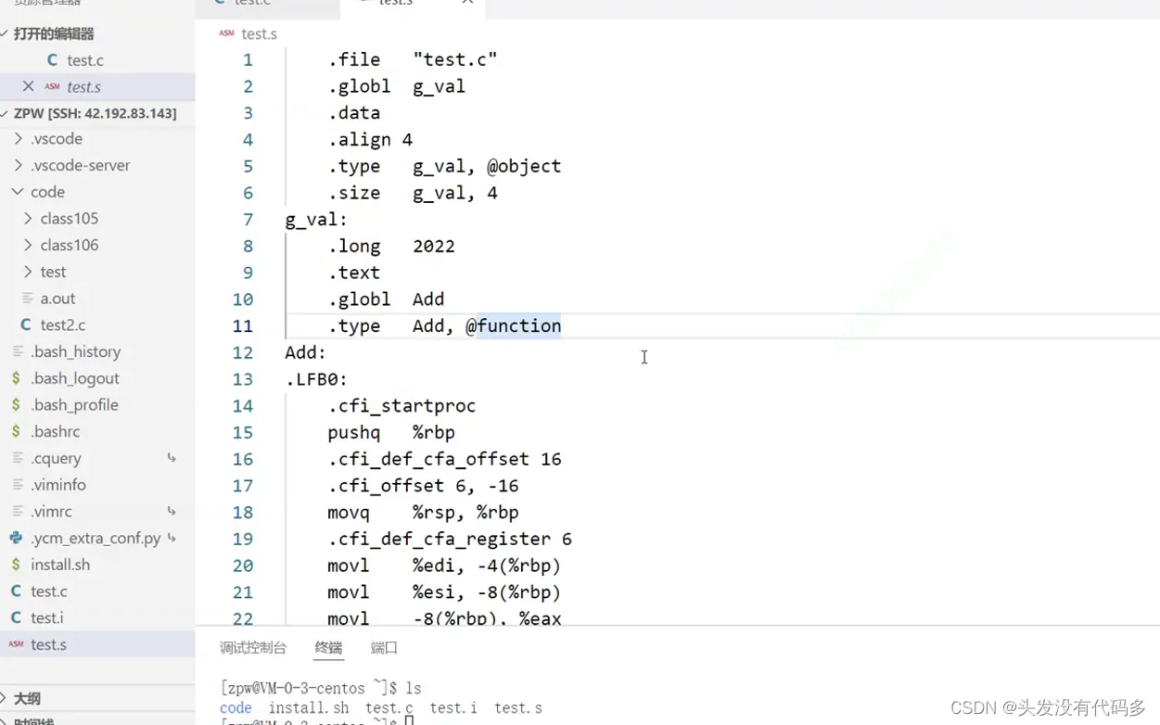Viewport: 1160px width, 725px height.
Task: Click the test.s breadcrumb label
Action: [x=259, y=33]
